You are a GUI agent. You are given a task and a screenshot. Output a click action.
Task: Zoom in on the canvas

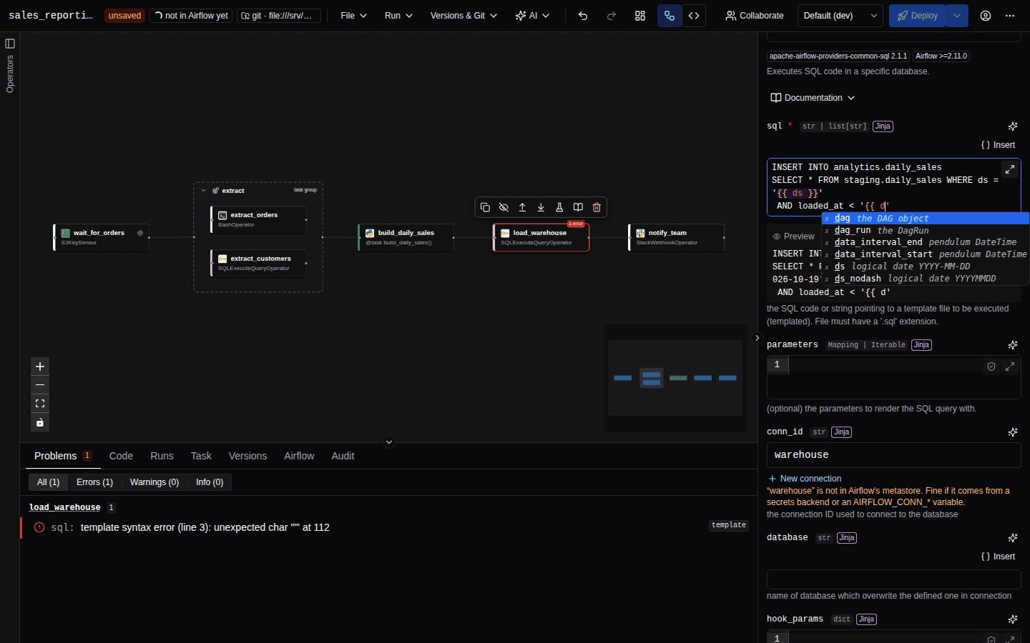click(40, 367)
